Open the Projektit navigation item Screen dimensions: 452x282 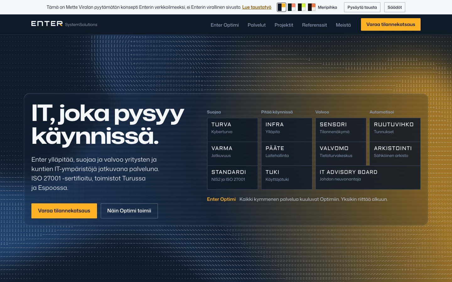284,25
